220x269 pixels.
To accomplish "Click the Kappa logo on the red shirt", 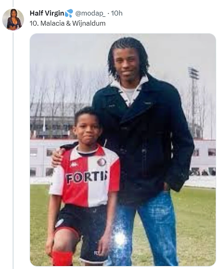I will [74, 164].
